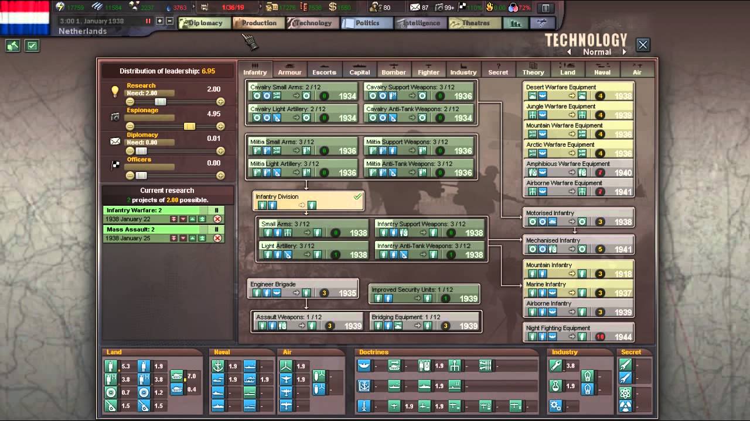
Task: Increase Diplomacy leadership with plus
Action: pos(220,151)
